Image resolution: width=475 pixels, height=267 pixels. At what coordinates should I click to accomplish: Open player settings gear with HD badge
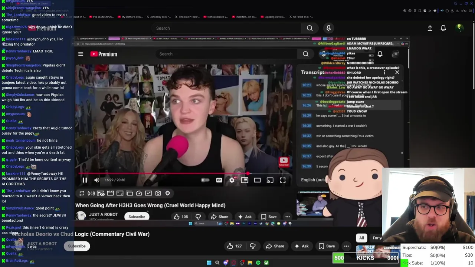tap(232, 180)
